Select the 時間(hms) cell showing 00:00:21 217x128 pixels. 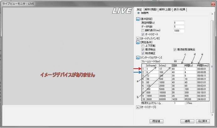pyautogui.click(x=203, y=79)
